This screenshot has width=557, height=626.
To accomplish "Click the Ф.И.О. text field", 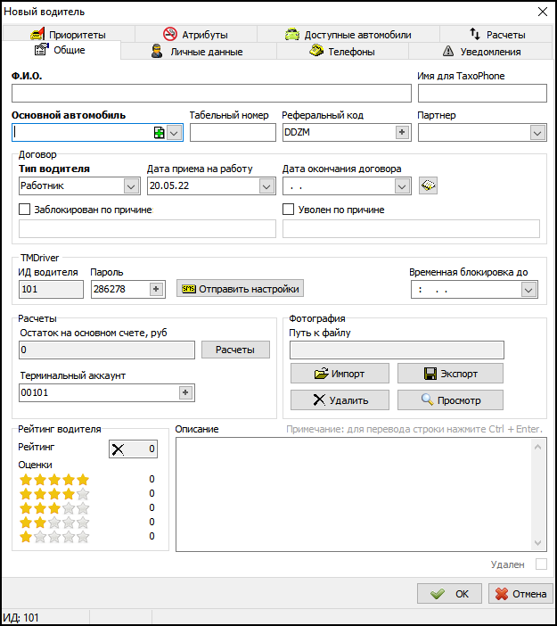I will (x=211, y=93).
